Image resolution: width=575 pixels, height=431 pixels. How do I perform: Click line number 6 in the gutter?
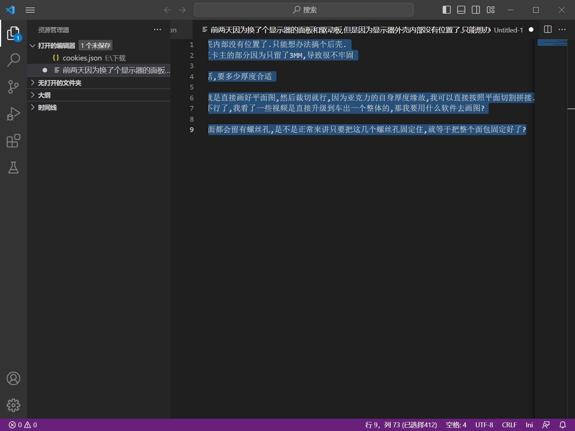coord(192,98)
